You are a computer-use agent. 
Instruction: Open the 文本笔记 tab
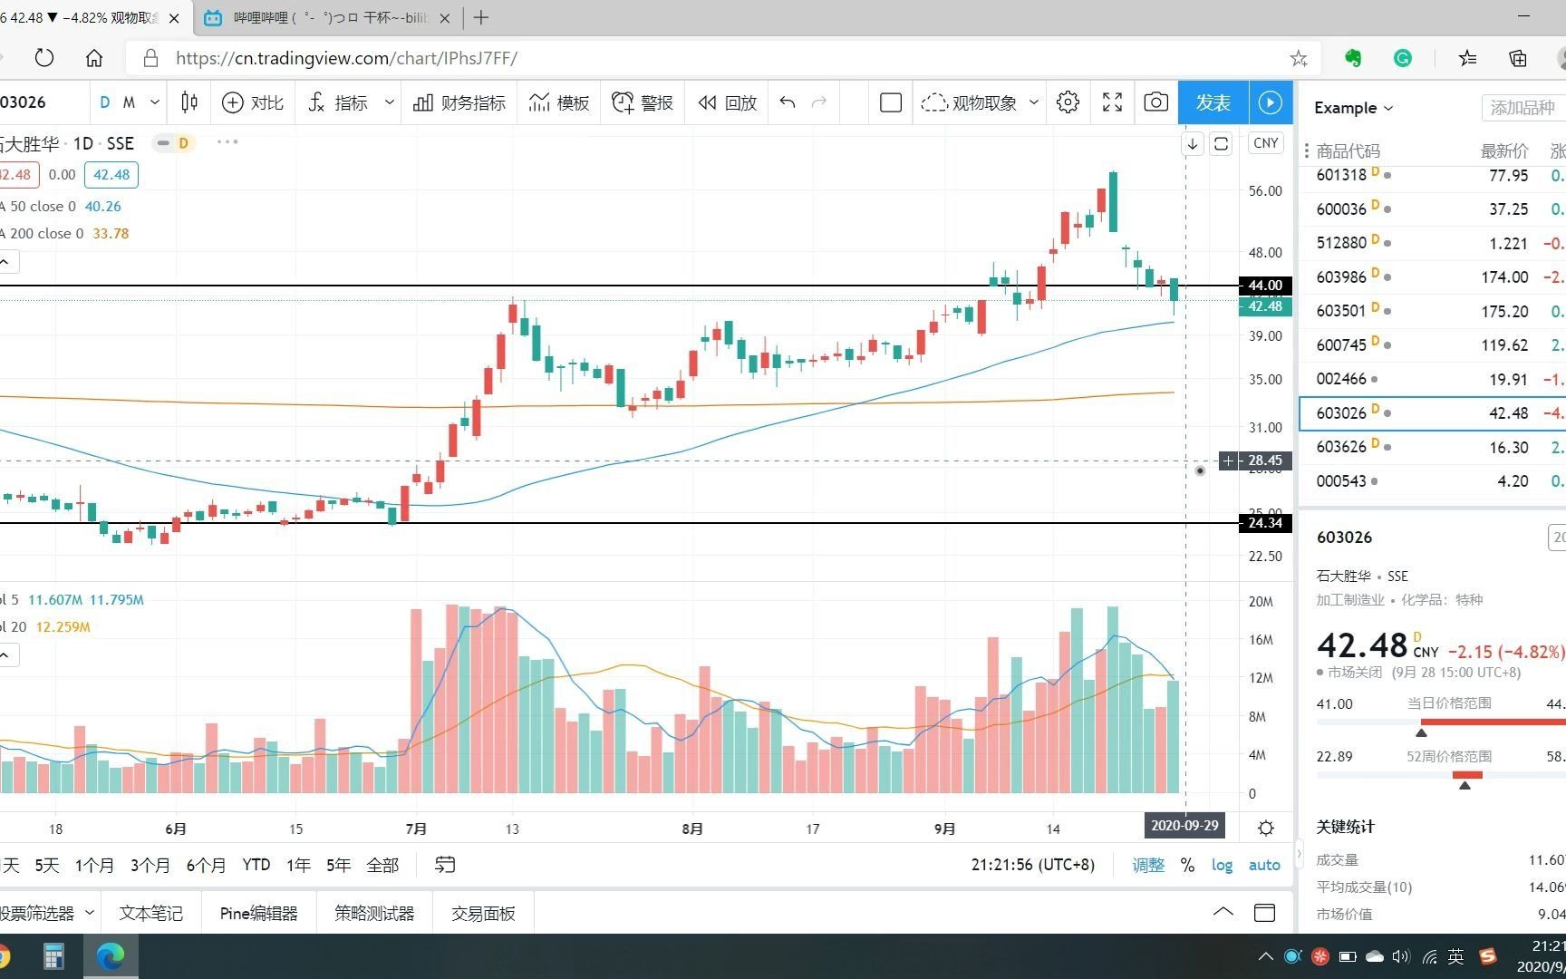click(150, 913)
